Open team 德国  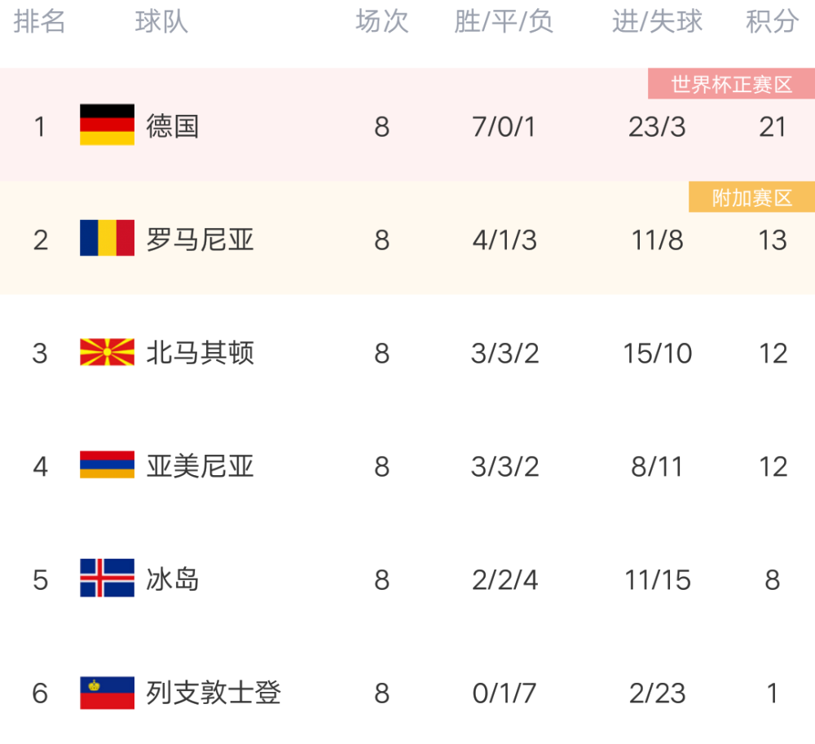173,126
